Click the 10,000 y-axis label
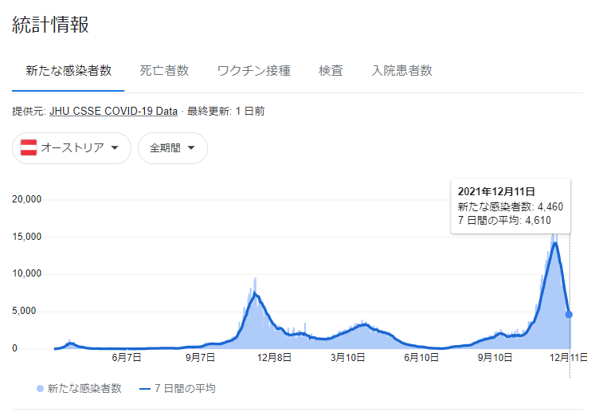Screen dimensions: 595x416 [26, 273]
